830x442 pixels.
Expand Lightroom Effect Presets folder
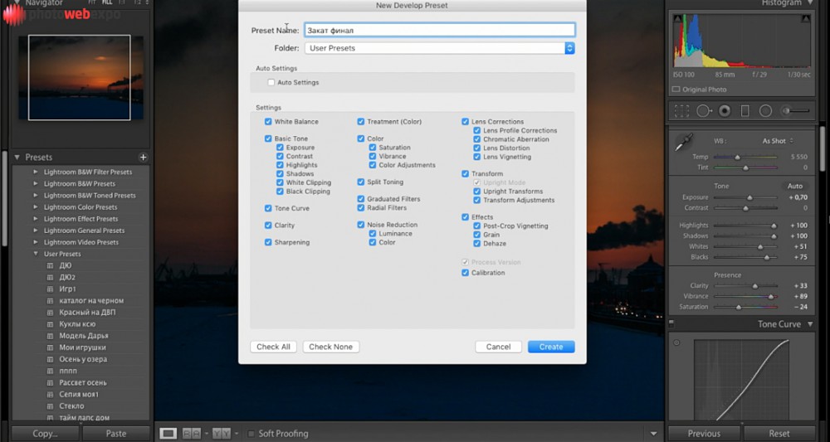(x=36, y=218)
